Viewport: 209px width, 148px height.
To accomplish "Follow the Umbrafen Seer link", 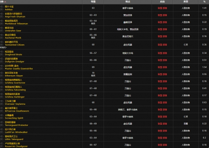I will (x=13, y=31).
